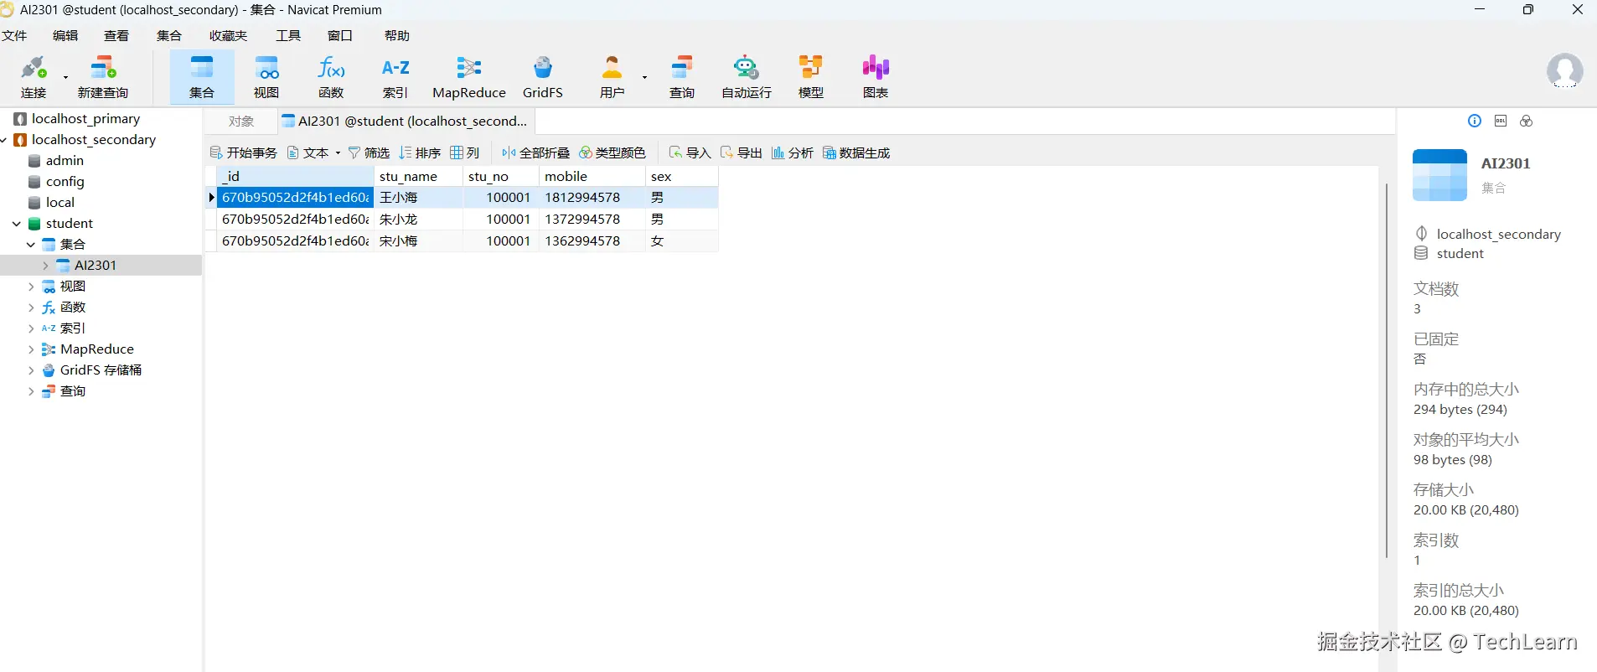Open the 编辑 menu
Viewport: 1597px width, 672px height.
coord(65,35)
